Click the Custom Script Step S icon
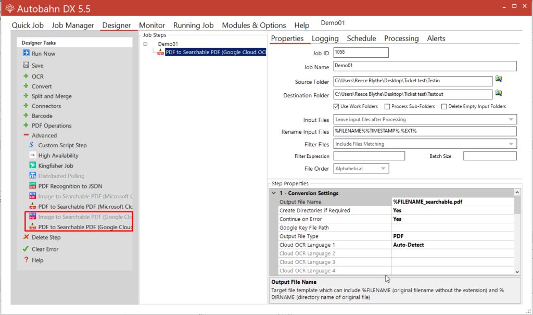Image resolution: width=533 pixels, height=315 pixels. pyautogui.click(x=32, y=145)
